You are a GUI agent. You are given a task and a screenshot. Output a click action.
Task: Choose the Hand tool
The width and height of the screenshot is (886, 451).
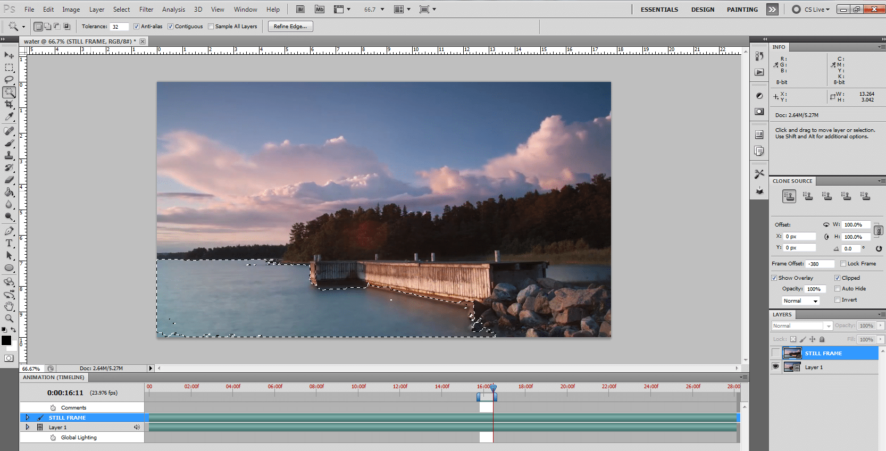coord(9,306)
